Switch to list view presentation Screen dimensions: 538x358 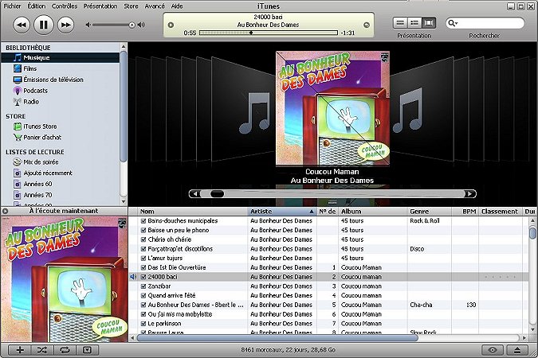point(400,23)
